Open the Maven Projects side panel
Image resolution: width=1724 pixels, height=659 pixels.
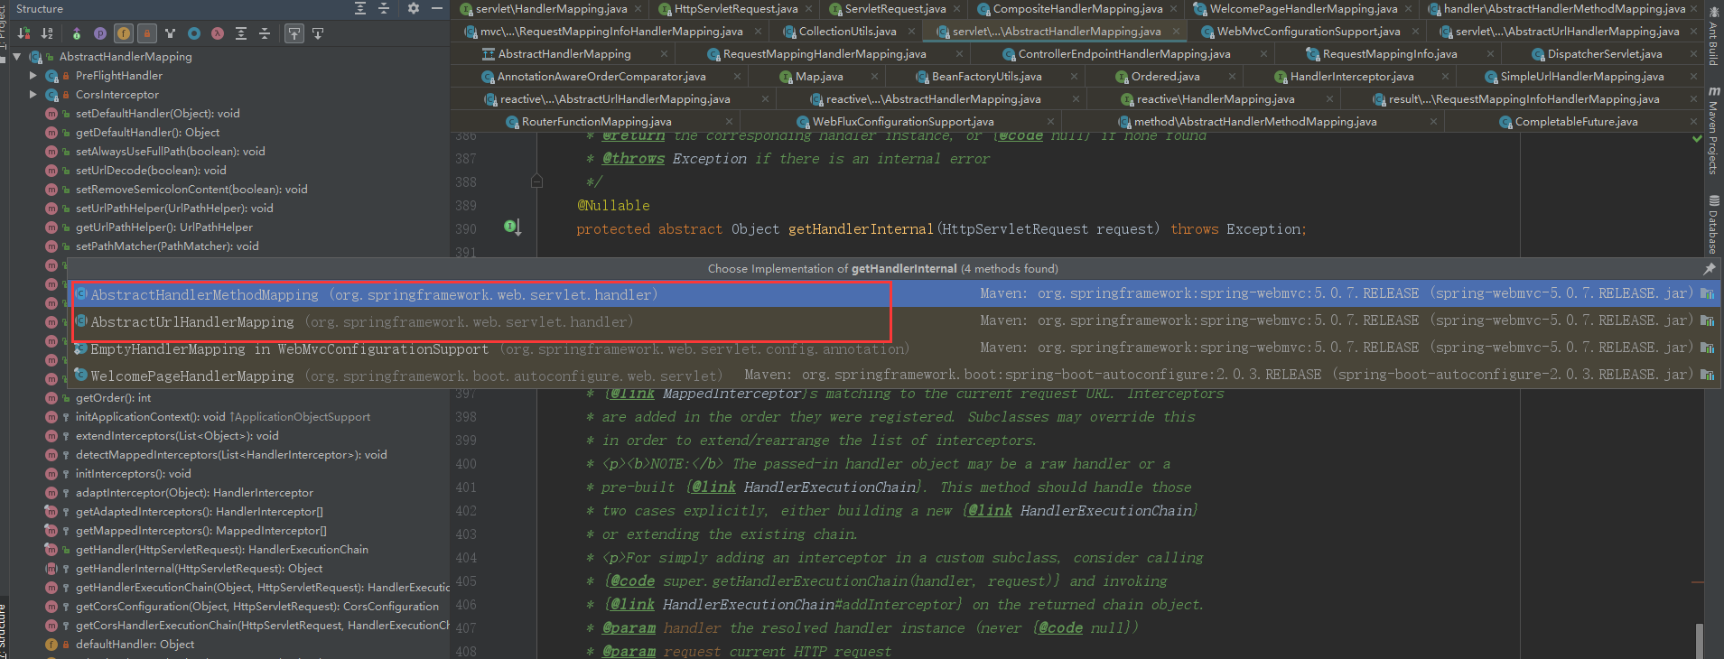coord(1713,131)
